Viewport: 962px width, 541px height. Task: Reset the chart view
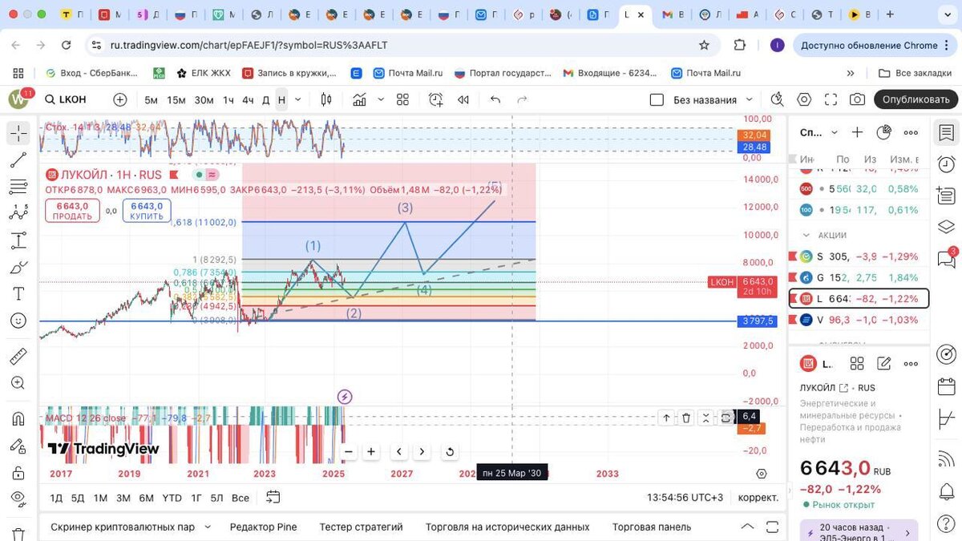tap(449, 451)
